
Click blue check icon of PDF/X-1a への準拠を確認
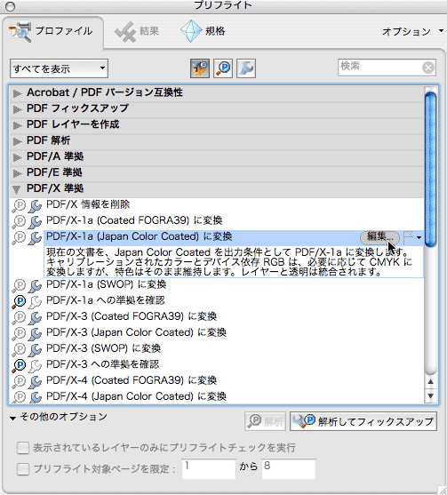coord(19,301)
